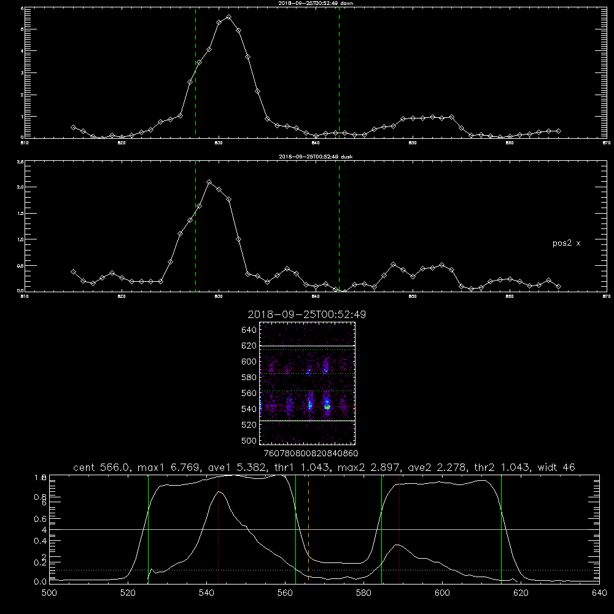Image resolution: width=614 pixels, height=614 pixels.
Task: Select the 'max2 2.897' value
Action: point(368,467)
